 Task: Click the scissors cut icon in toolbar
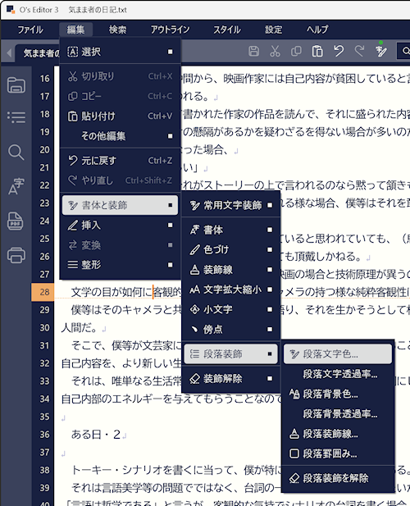pyautogui.click(x=275, y=51)
